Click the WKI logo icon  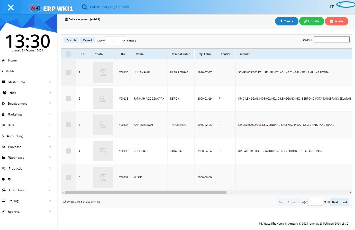[x=35, y=8]
